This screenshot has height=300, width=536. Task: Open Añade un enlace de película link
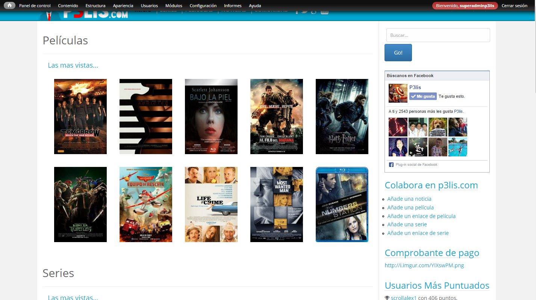coord(421,216)
